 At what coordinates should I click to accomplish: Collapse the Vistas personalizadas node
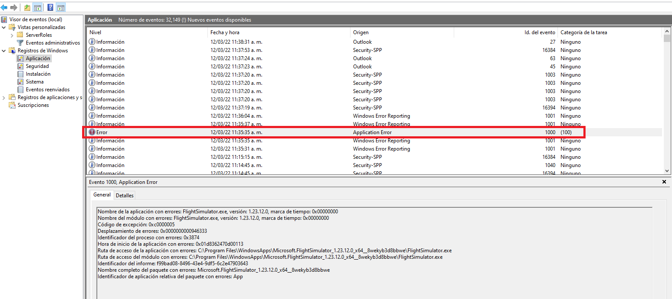4,27
